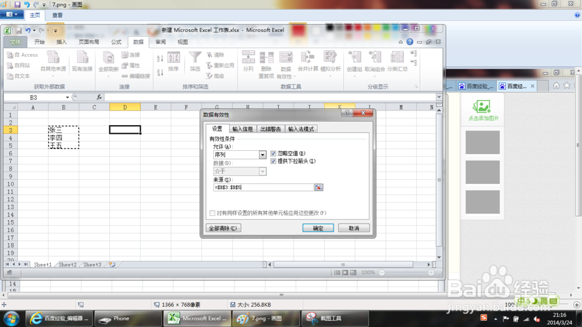This screenshot has height=327, width=582.
Task: Open the 查看 tab in Paint
Action: coord(57,15)
